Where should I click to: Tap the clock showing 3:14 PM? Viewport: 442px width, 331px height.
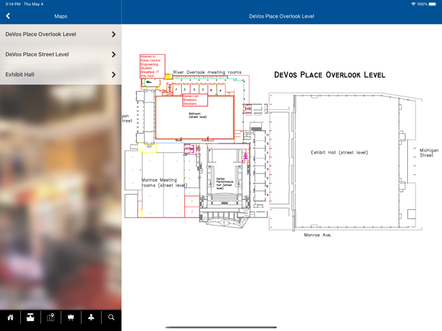click(13, 4)
